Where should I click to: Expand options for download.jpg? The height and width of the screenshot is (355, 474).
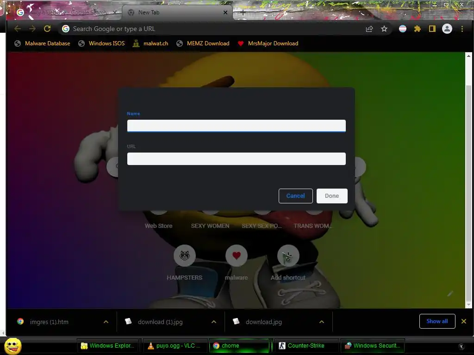tap(322, 322)
